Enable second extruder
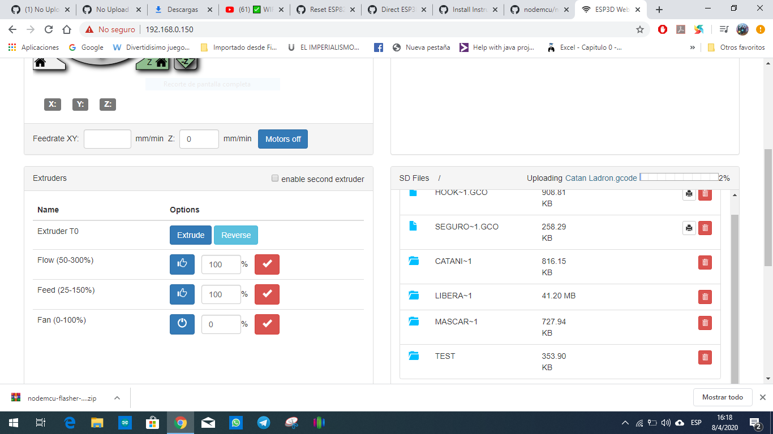Image resolution: width=773 pixels, height=434 pixels. 275,178
